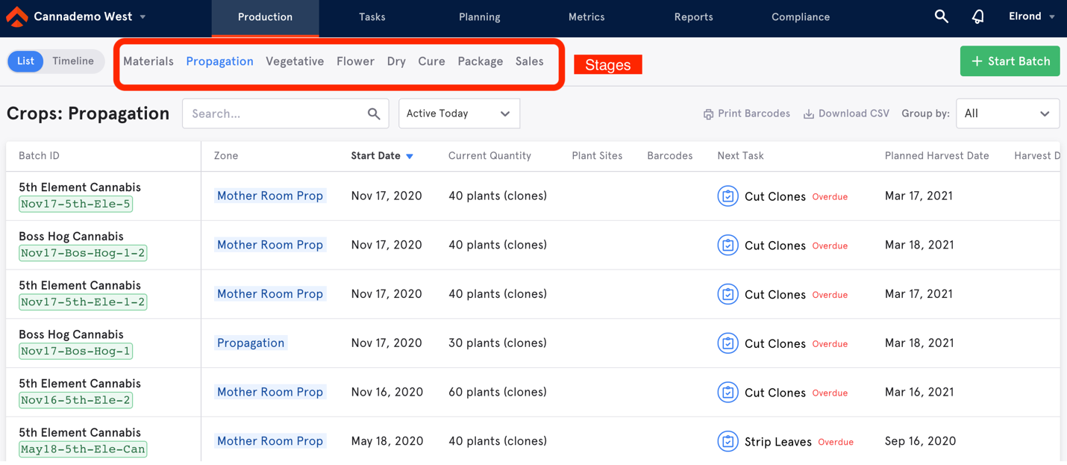Click '30 plants (clones)' quantity
The height and width of the screenshot is (465, 1067).
coord(498,343)
